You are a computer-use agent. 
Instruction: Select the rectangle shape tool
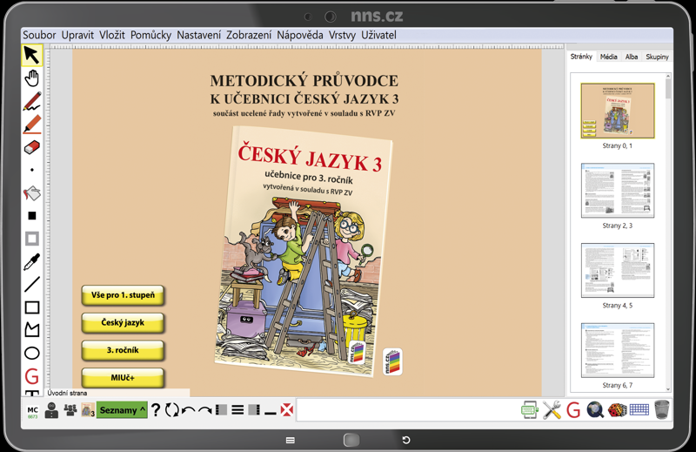(32, 307)
